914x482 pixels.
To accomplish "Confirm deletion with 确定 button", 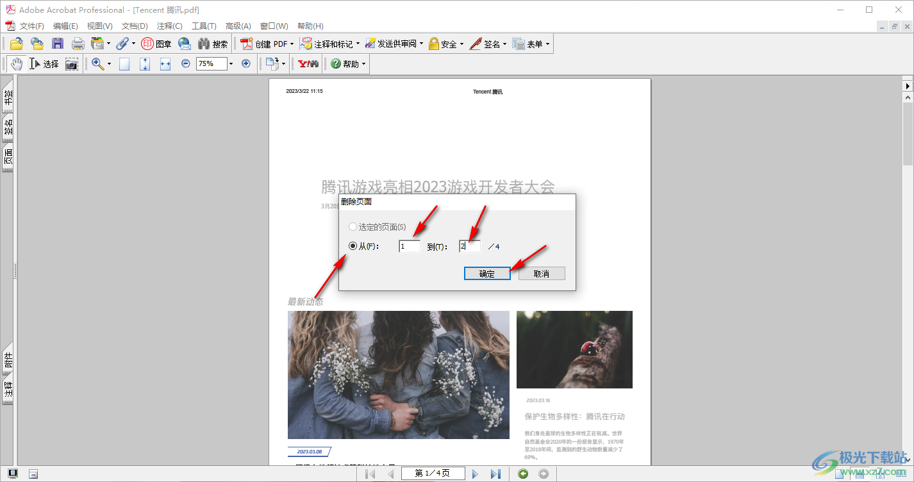I will click(487, 274).
